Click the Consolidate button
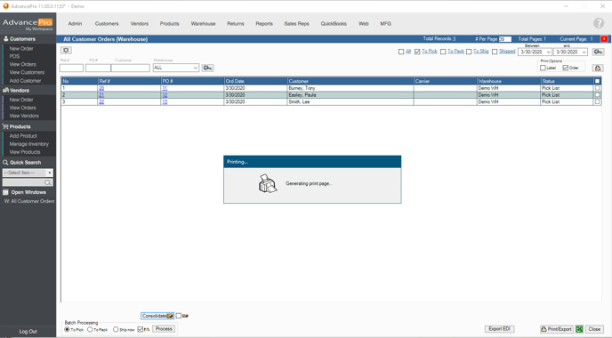612x338 pixels. pyautogui.click(x=157, y=316)
